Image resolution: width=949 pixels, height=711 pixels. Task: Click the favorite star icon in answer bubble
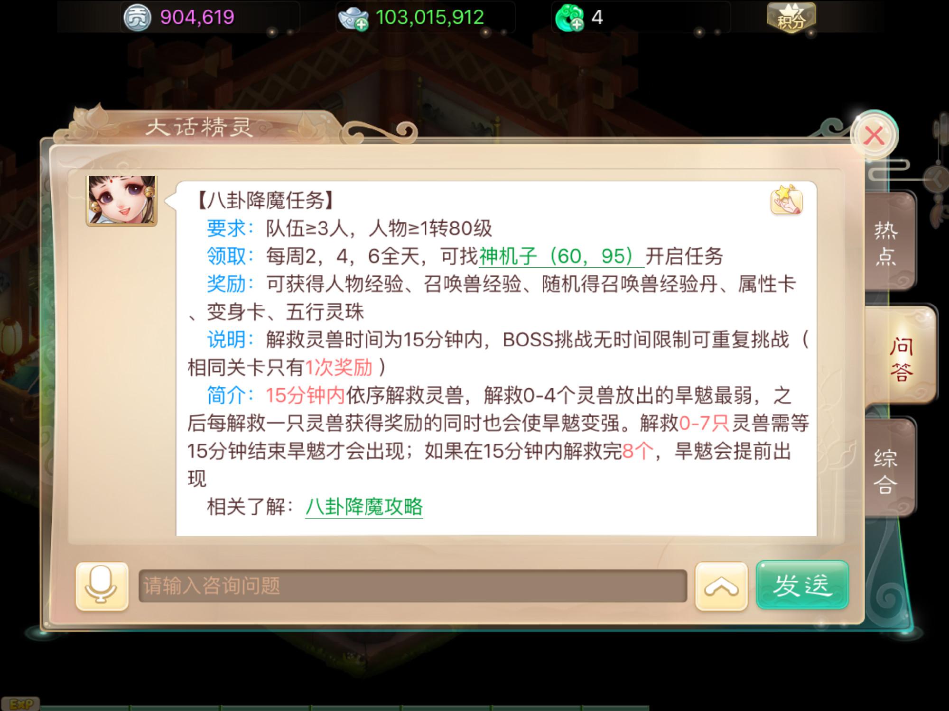coord(786,200)
